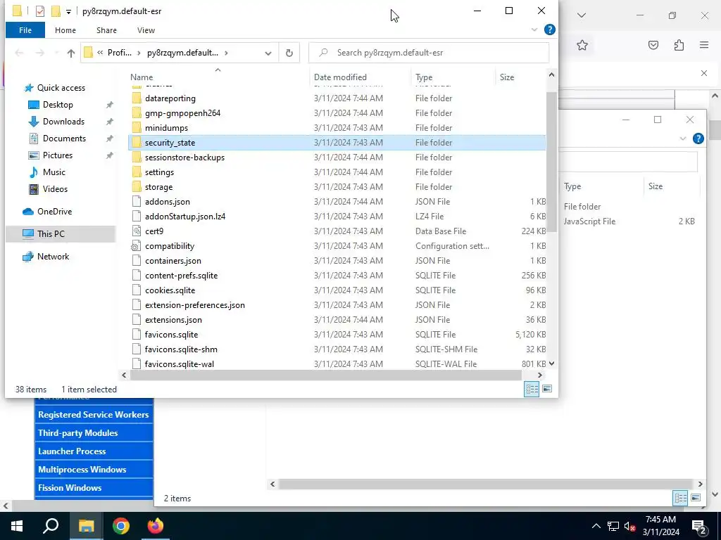Open Firefox hamburger application menu
Image resolution: width=721 pixels, height=540 pixels.
point(704,45)
